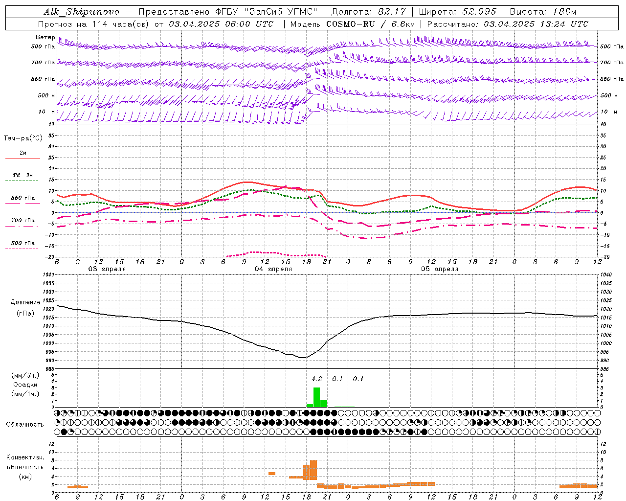
Task: Click the tallest orange convective cloud bar
Action: pos(313,470)
